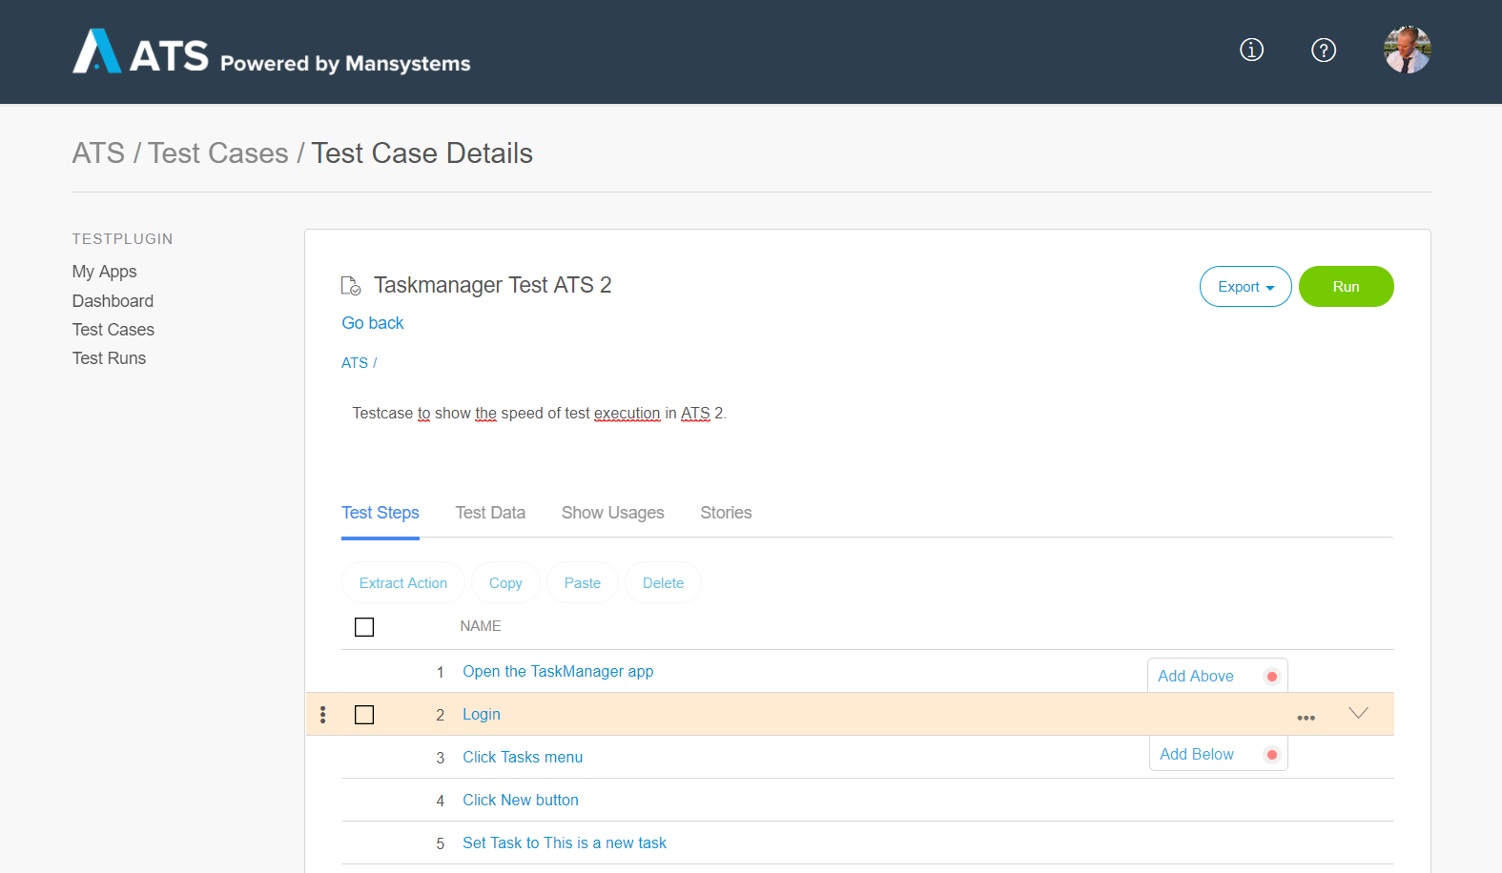Click Test Cases in the breadcrumb
Screen dimensions: 1502x873
tap(218, 153)
